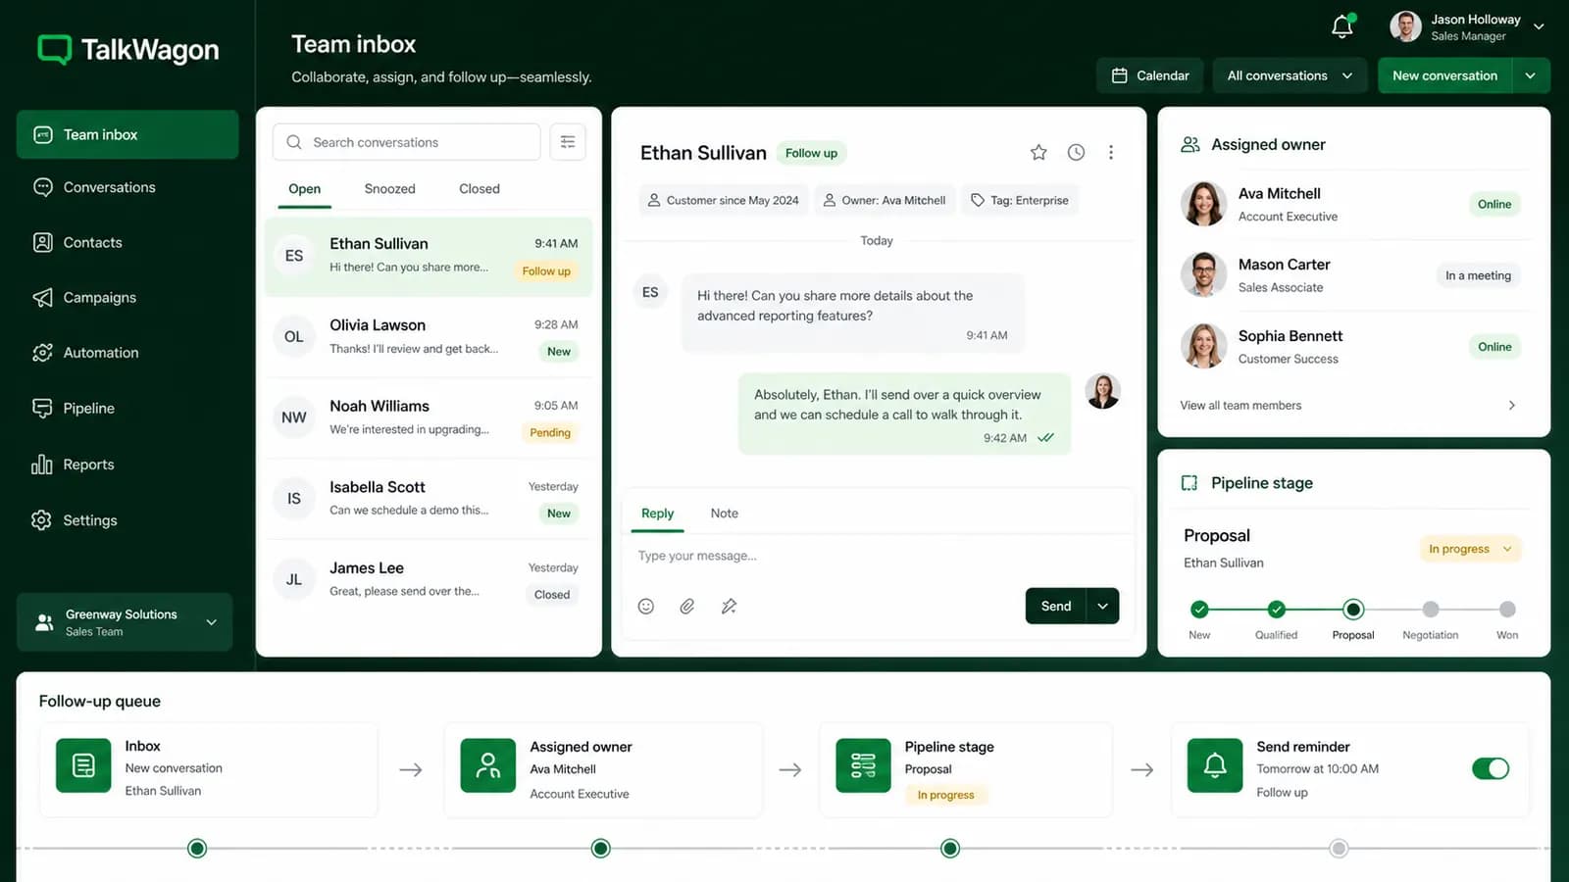The height and width of the screenshot is (882, 1569).
Task: Star the Ethan Sullivan conversation
Action: (1038, 152)
